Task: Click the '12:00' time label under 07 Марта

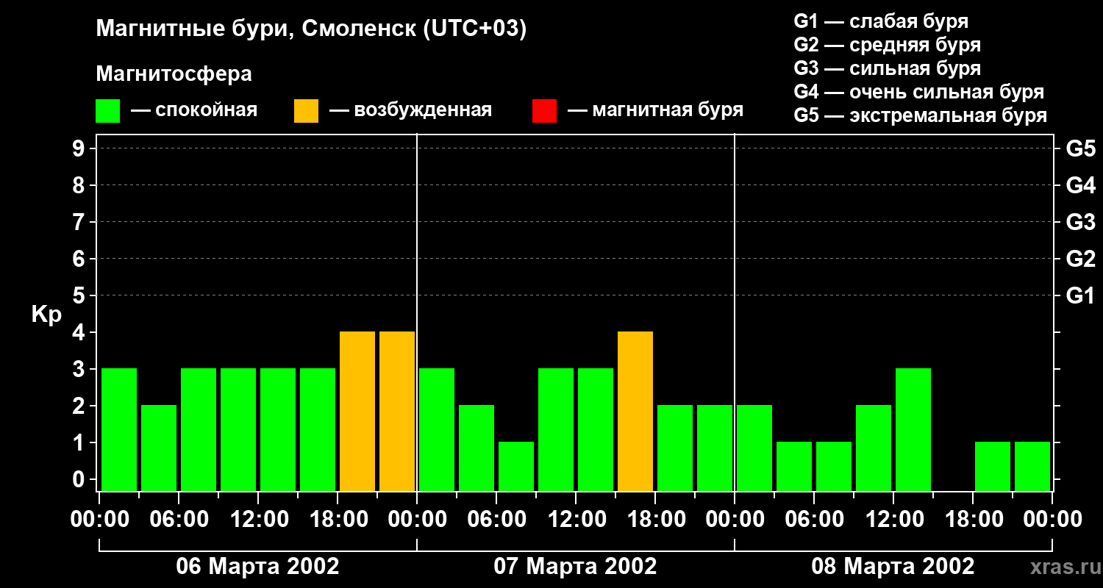Action: point(576,520)
